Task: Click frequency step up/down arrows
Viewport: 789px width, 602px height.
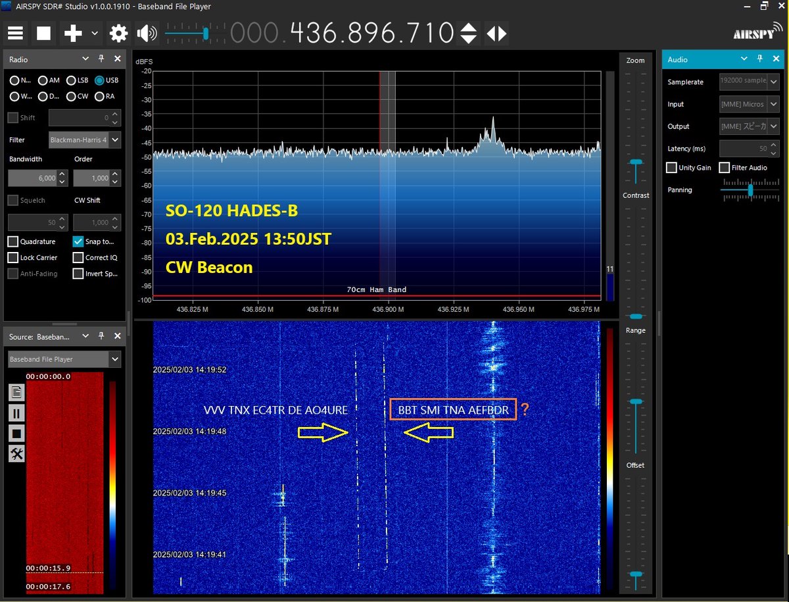Action: [x=468, y=33]
